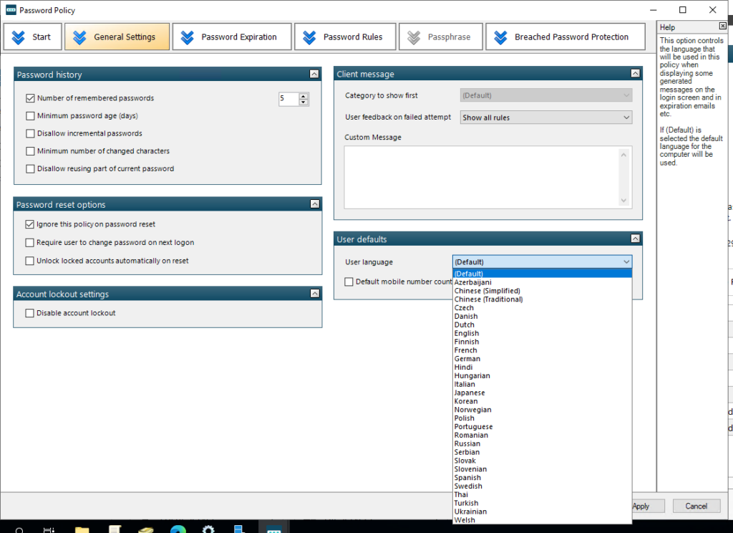
Task: Click inside the Custom Message text box
Action: coord(482,178)
